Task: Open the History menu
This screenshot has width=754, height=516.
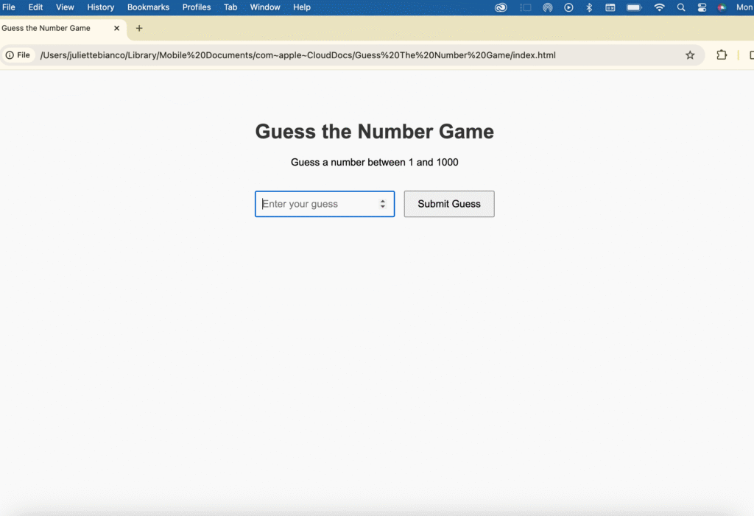Action: [101, 7]
